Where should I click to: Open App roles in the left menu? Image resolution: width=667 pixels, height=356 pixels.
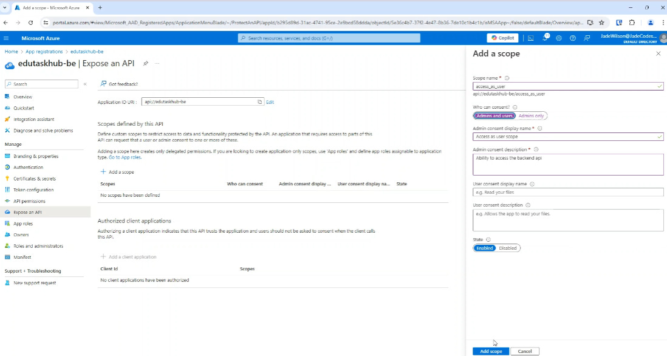pyautogui.click(x=23, y=224)
